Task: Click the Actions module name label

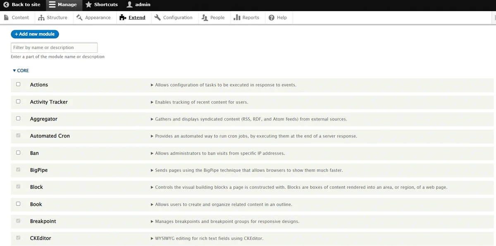Action: [x=39, y=85]
